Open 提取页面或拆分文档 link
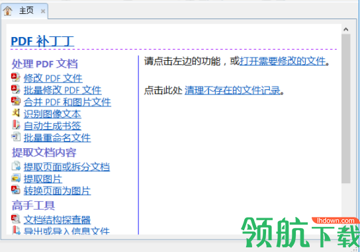Screen dimensions: 360x252 click(67, 167)
